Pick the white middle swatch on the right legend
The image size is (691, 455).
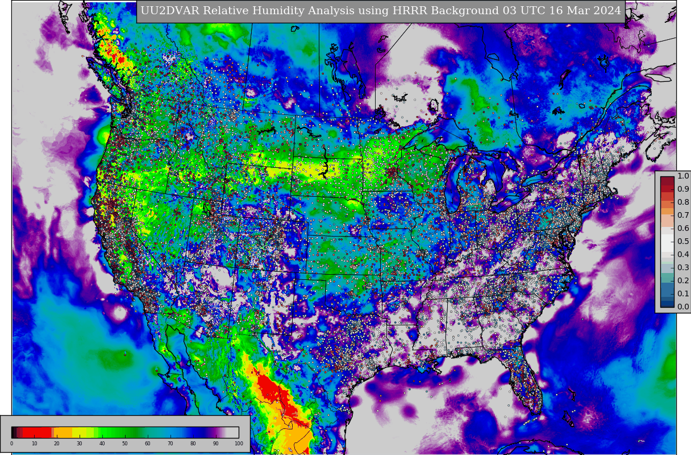pos(667,243)
